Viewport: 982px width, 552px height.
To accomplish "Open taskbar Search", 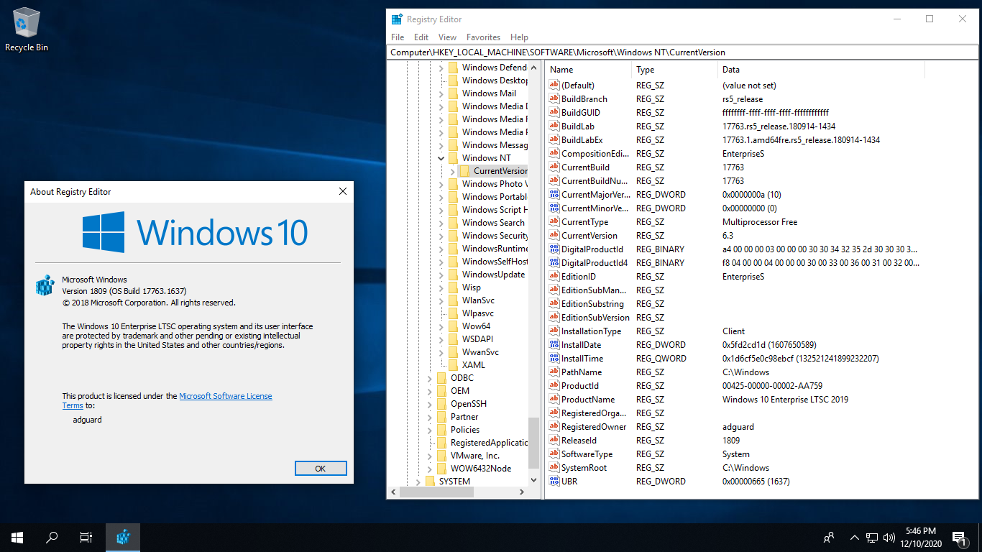I will coord(52,537).
